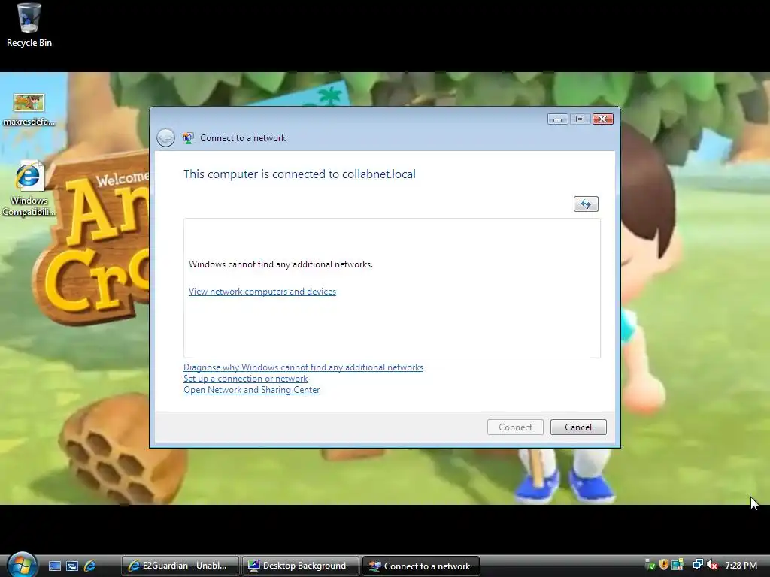The height and width of the screenshot is (577, 770).
Task: Close the Connect to a network dialog
Action: (x=603, y=119)
